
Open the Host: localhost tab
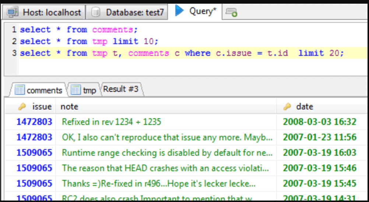coord(44,12)
